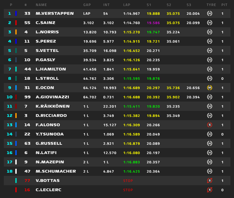Click the LAP column header

coord(127,5)
